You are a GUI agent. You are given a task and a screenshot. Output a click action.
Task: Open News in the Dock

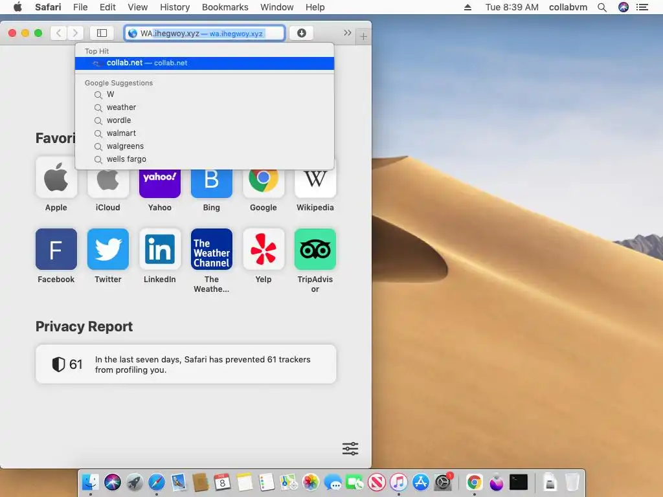point(377,481)
